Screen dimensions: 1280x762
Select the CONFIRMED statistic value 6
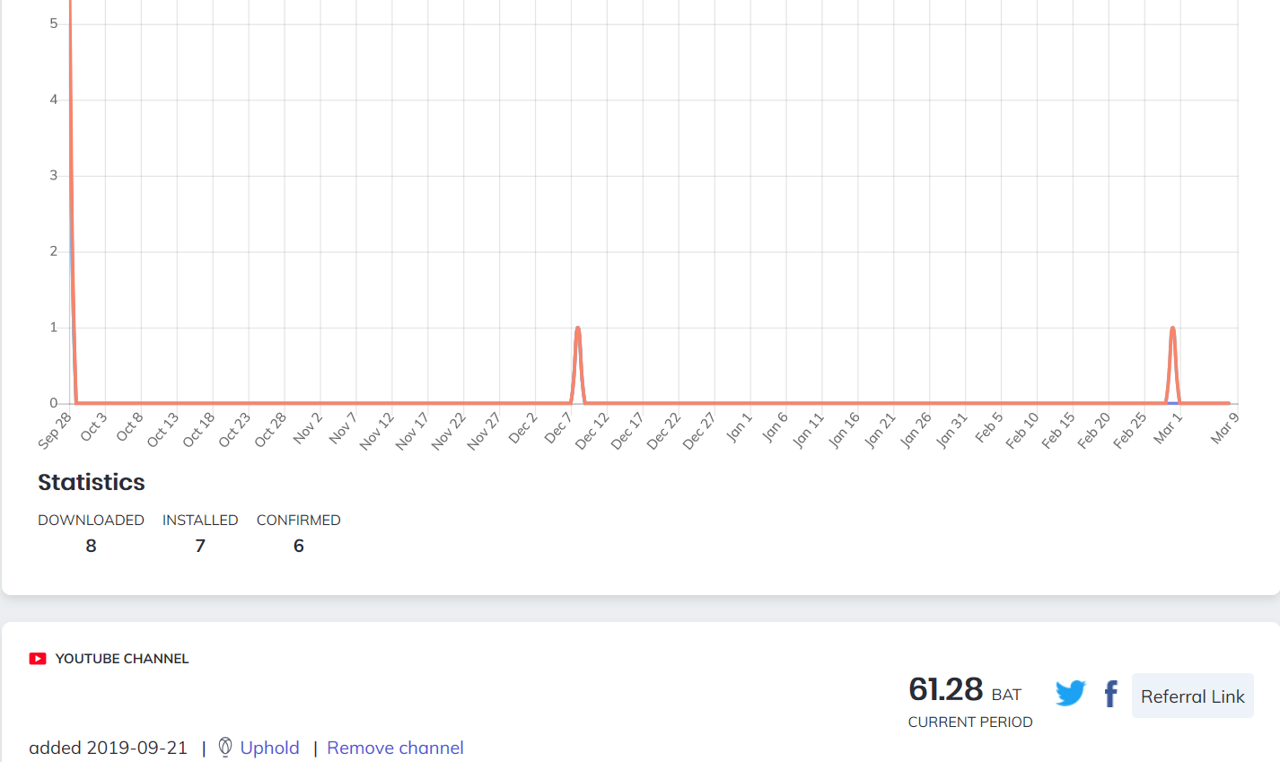click(299, 546)
